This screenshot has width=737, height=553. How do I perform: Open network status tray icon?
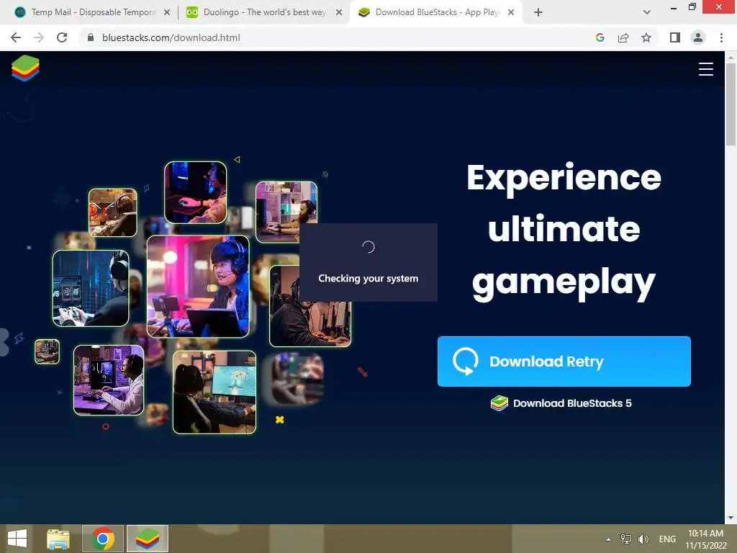point(625,539)
